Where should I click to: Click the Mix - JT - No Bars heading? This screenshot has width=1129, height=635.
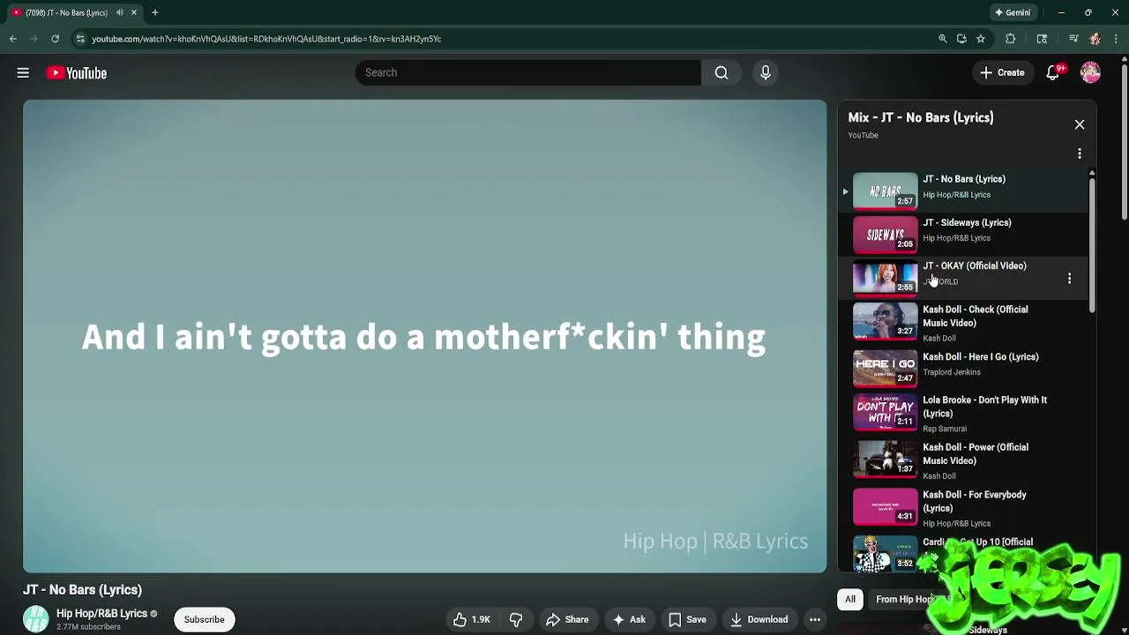pyautogui.click(x=921, y=117)
